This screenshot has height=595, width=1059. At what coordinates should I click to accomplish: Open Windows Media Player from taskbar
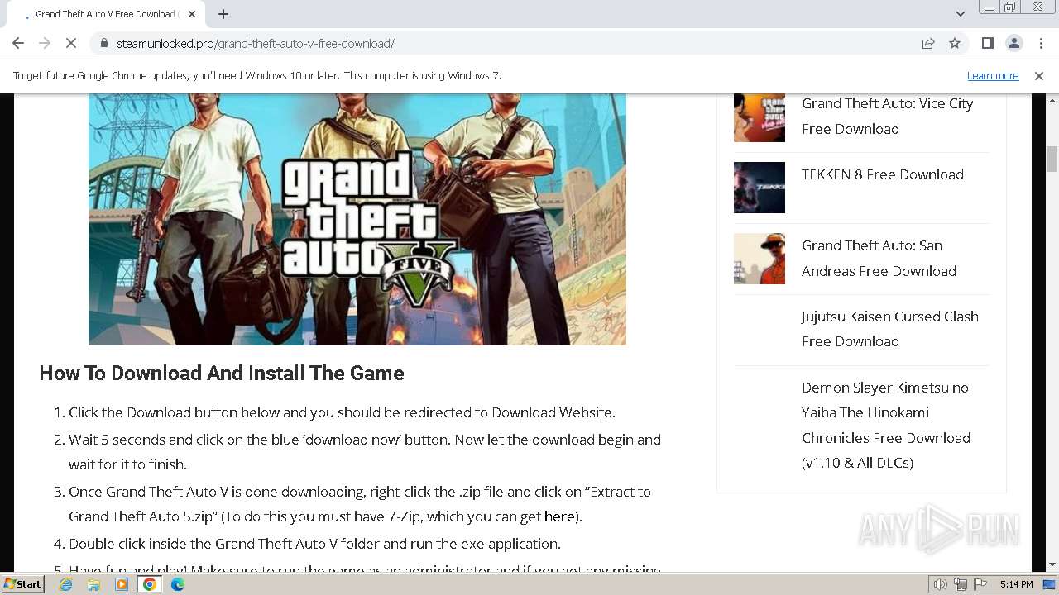pyautogui.click(x=122, y=584)
